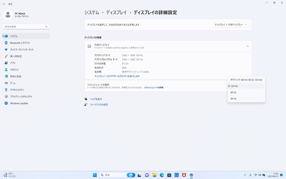This screenshot has height=179, width=286.
Task: Click the アクセシビリティ person icon
Action: [x=6, y=90]
